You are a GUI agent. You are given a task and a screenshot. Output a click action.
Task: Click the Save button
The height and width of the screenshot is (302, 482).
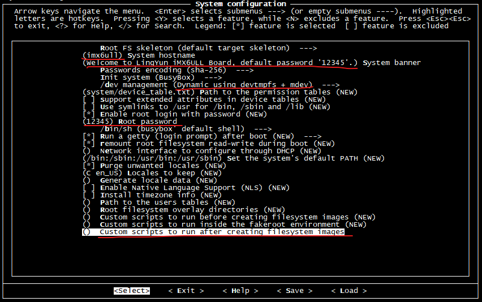295,291
